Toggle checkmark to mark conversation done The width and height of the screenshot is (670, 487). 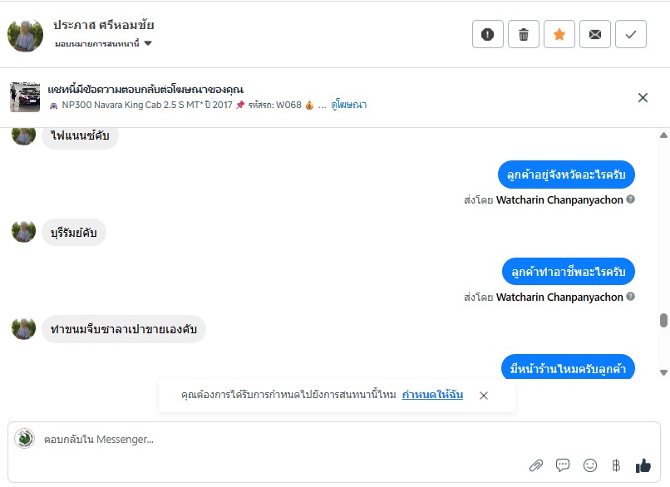pos(631,34)
